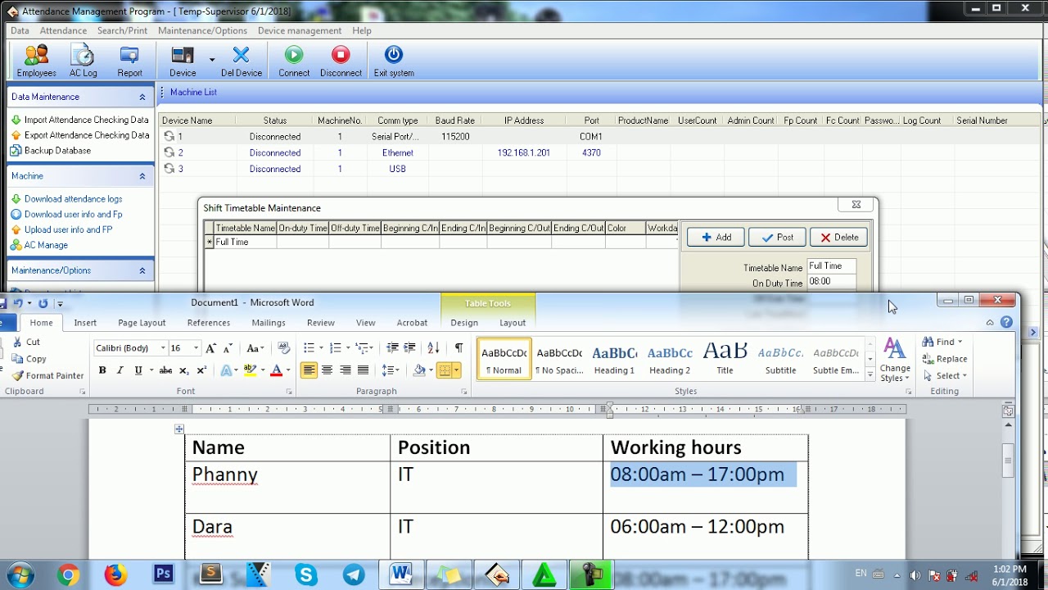Expand the Find dropdown in Editing
The image size is (1048, 590).
point(960,342)
